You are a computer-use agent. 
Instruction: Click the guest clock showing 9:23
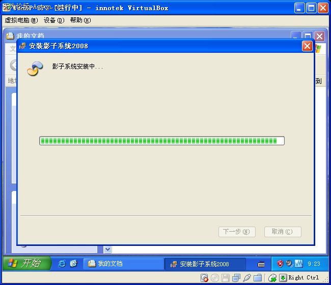tap(314, 264)
